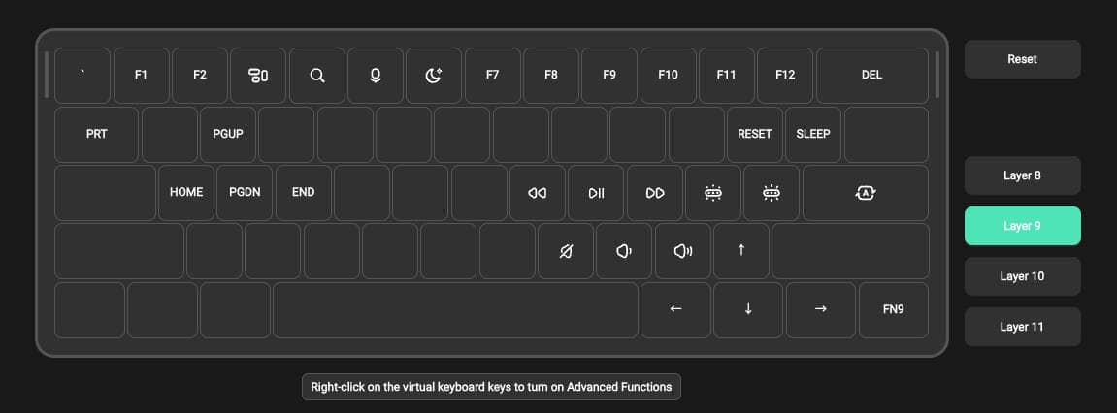Switch to Layer 8

(1022, 175)
